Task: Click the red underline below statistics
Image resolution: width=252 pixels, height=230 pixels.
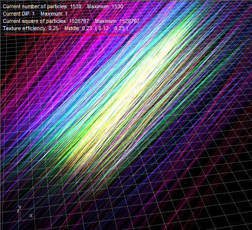Action: pyautogui.click(x=67, y=34)
